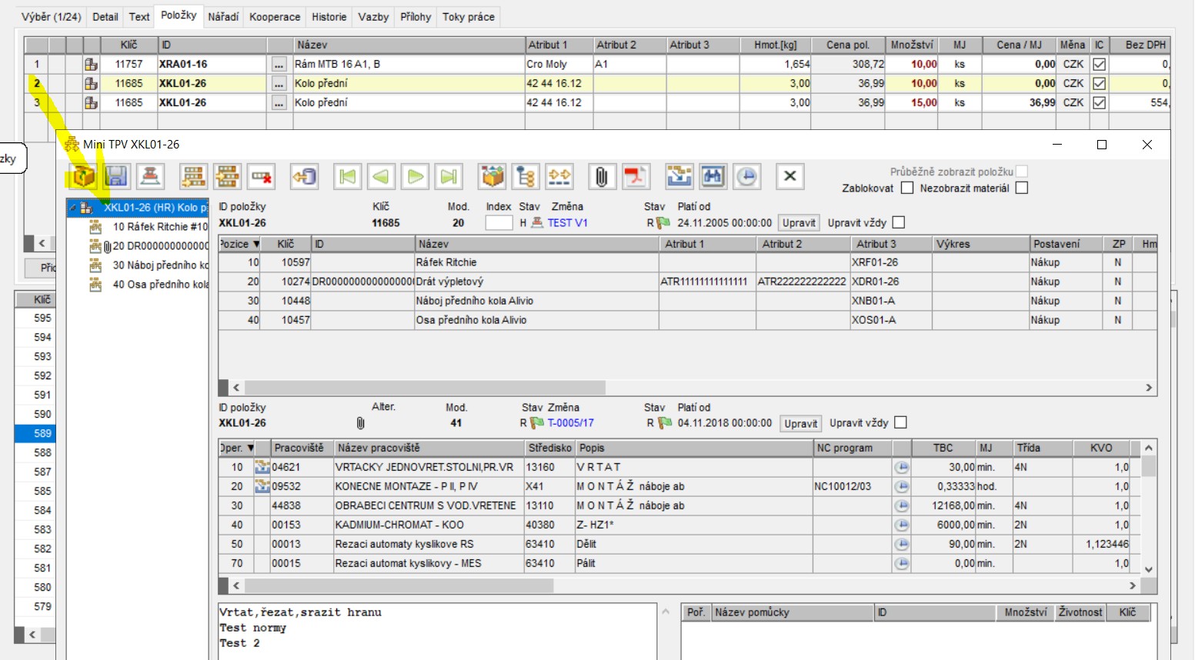The width and height of the screenshot is (1195, 660).
Task: Click Upravit button next to 04.11.2018 date
Action: pyautogui.click(x=801, y=423)
